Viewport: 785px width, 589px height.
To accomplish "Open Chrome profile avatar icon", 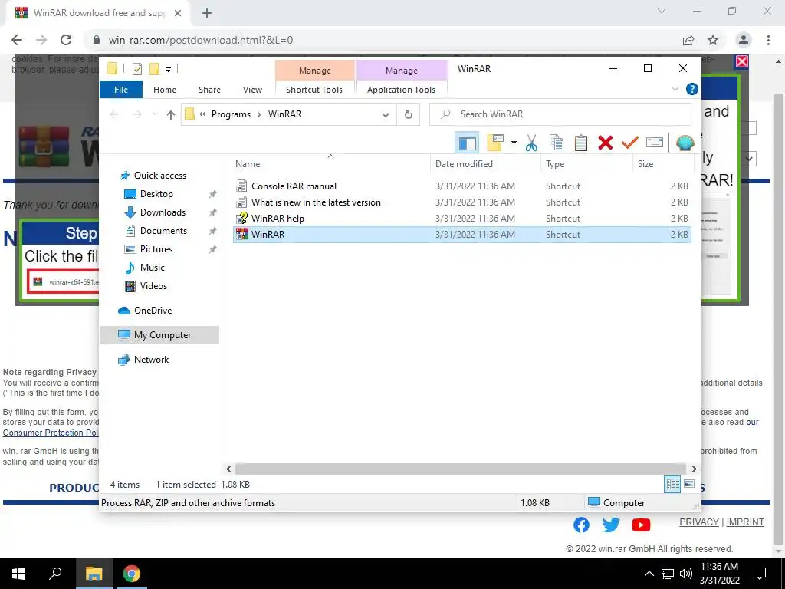I will tap(744, 40).
